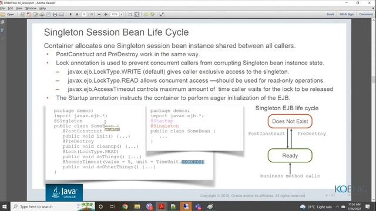This screenshot has width=376, height=211.
Task: Open File Explorer from the taskbar
Action: (x=137, y=207)
